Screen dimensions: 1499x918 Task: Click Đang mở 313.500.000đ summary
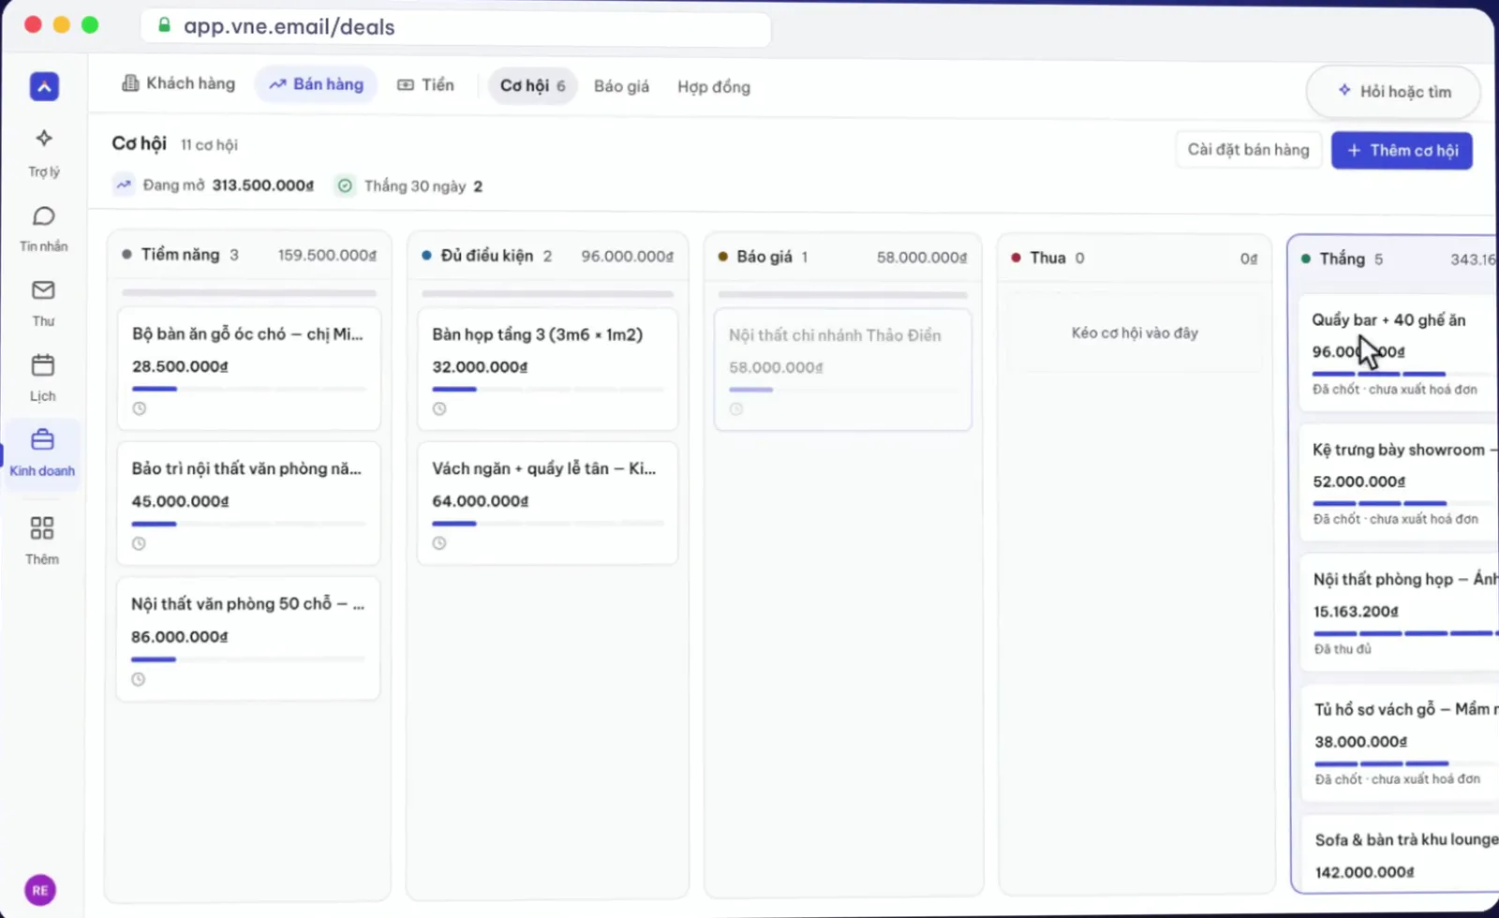tap(215, 185)
